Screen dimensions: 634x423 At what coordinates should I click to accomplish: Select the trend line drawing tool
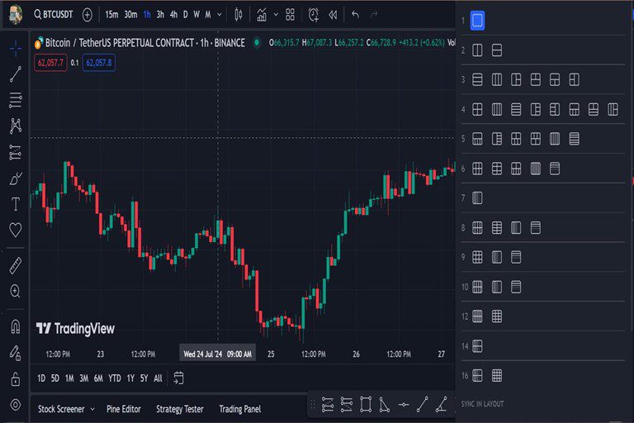pyautogui.click(x=16, y=74)
